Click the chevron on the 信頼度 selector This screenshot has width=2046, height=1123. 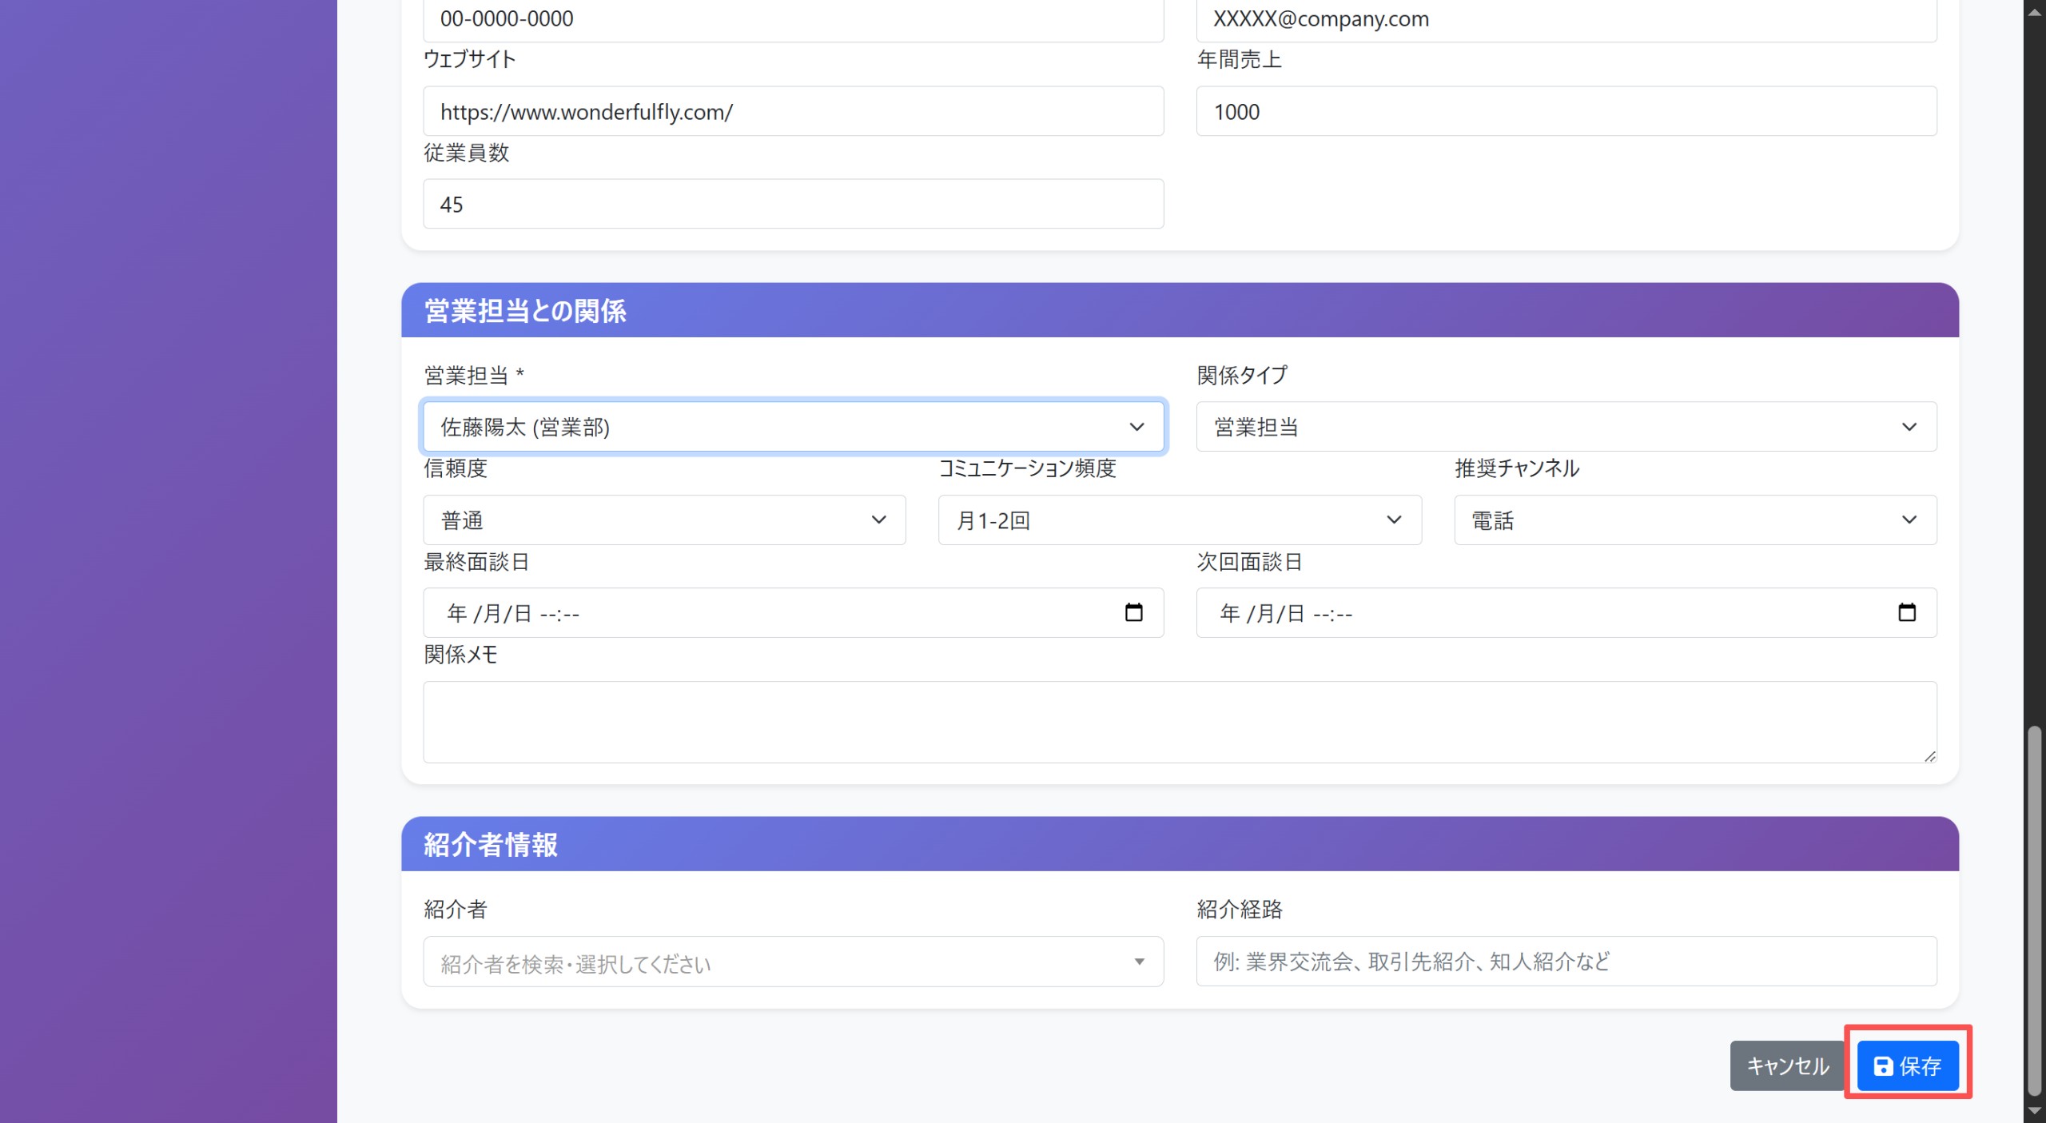point(878,520)
